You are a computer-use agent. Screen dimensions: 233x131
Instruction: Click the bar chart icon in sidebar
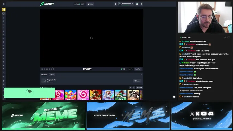[4, 28]
